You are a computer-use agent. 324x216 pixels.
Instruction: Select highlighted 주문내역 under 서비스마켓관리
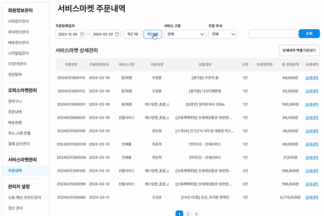click(15, 171)
